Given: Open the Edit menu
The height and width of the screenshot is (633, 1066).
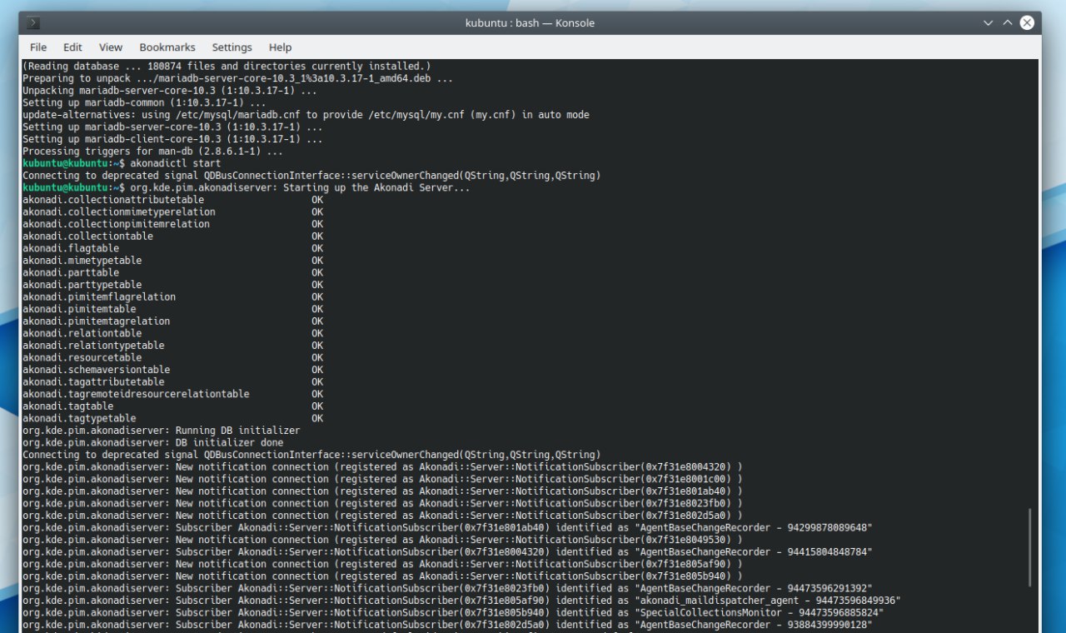Looking at the screenshot, I should coord(72,47).
